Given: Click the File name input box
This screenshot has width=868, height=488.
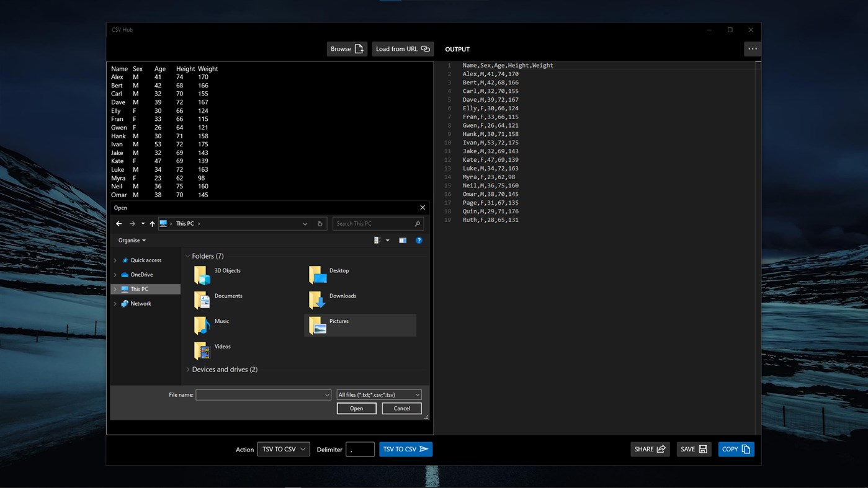Looking at the screenshot, I should [x=263, y=395].
